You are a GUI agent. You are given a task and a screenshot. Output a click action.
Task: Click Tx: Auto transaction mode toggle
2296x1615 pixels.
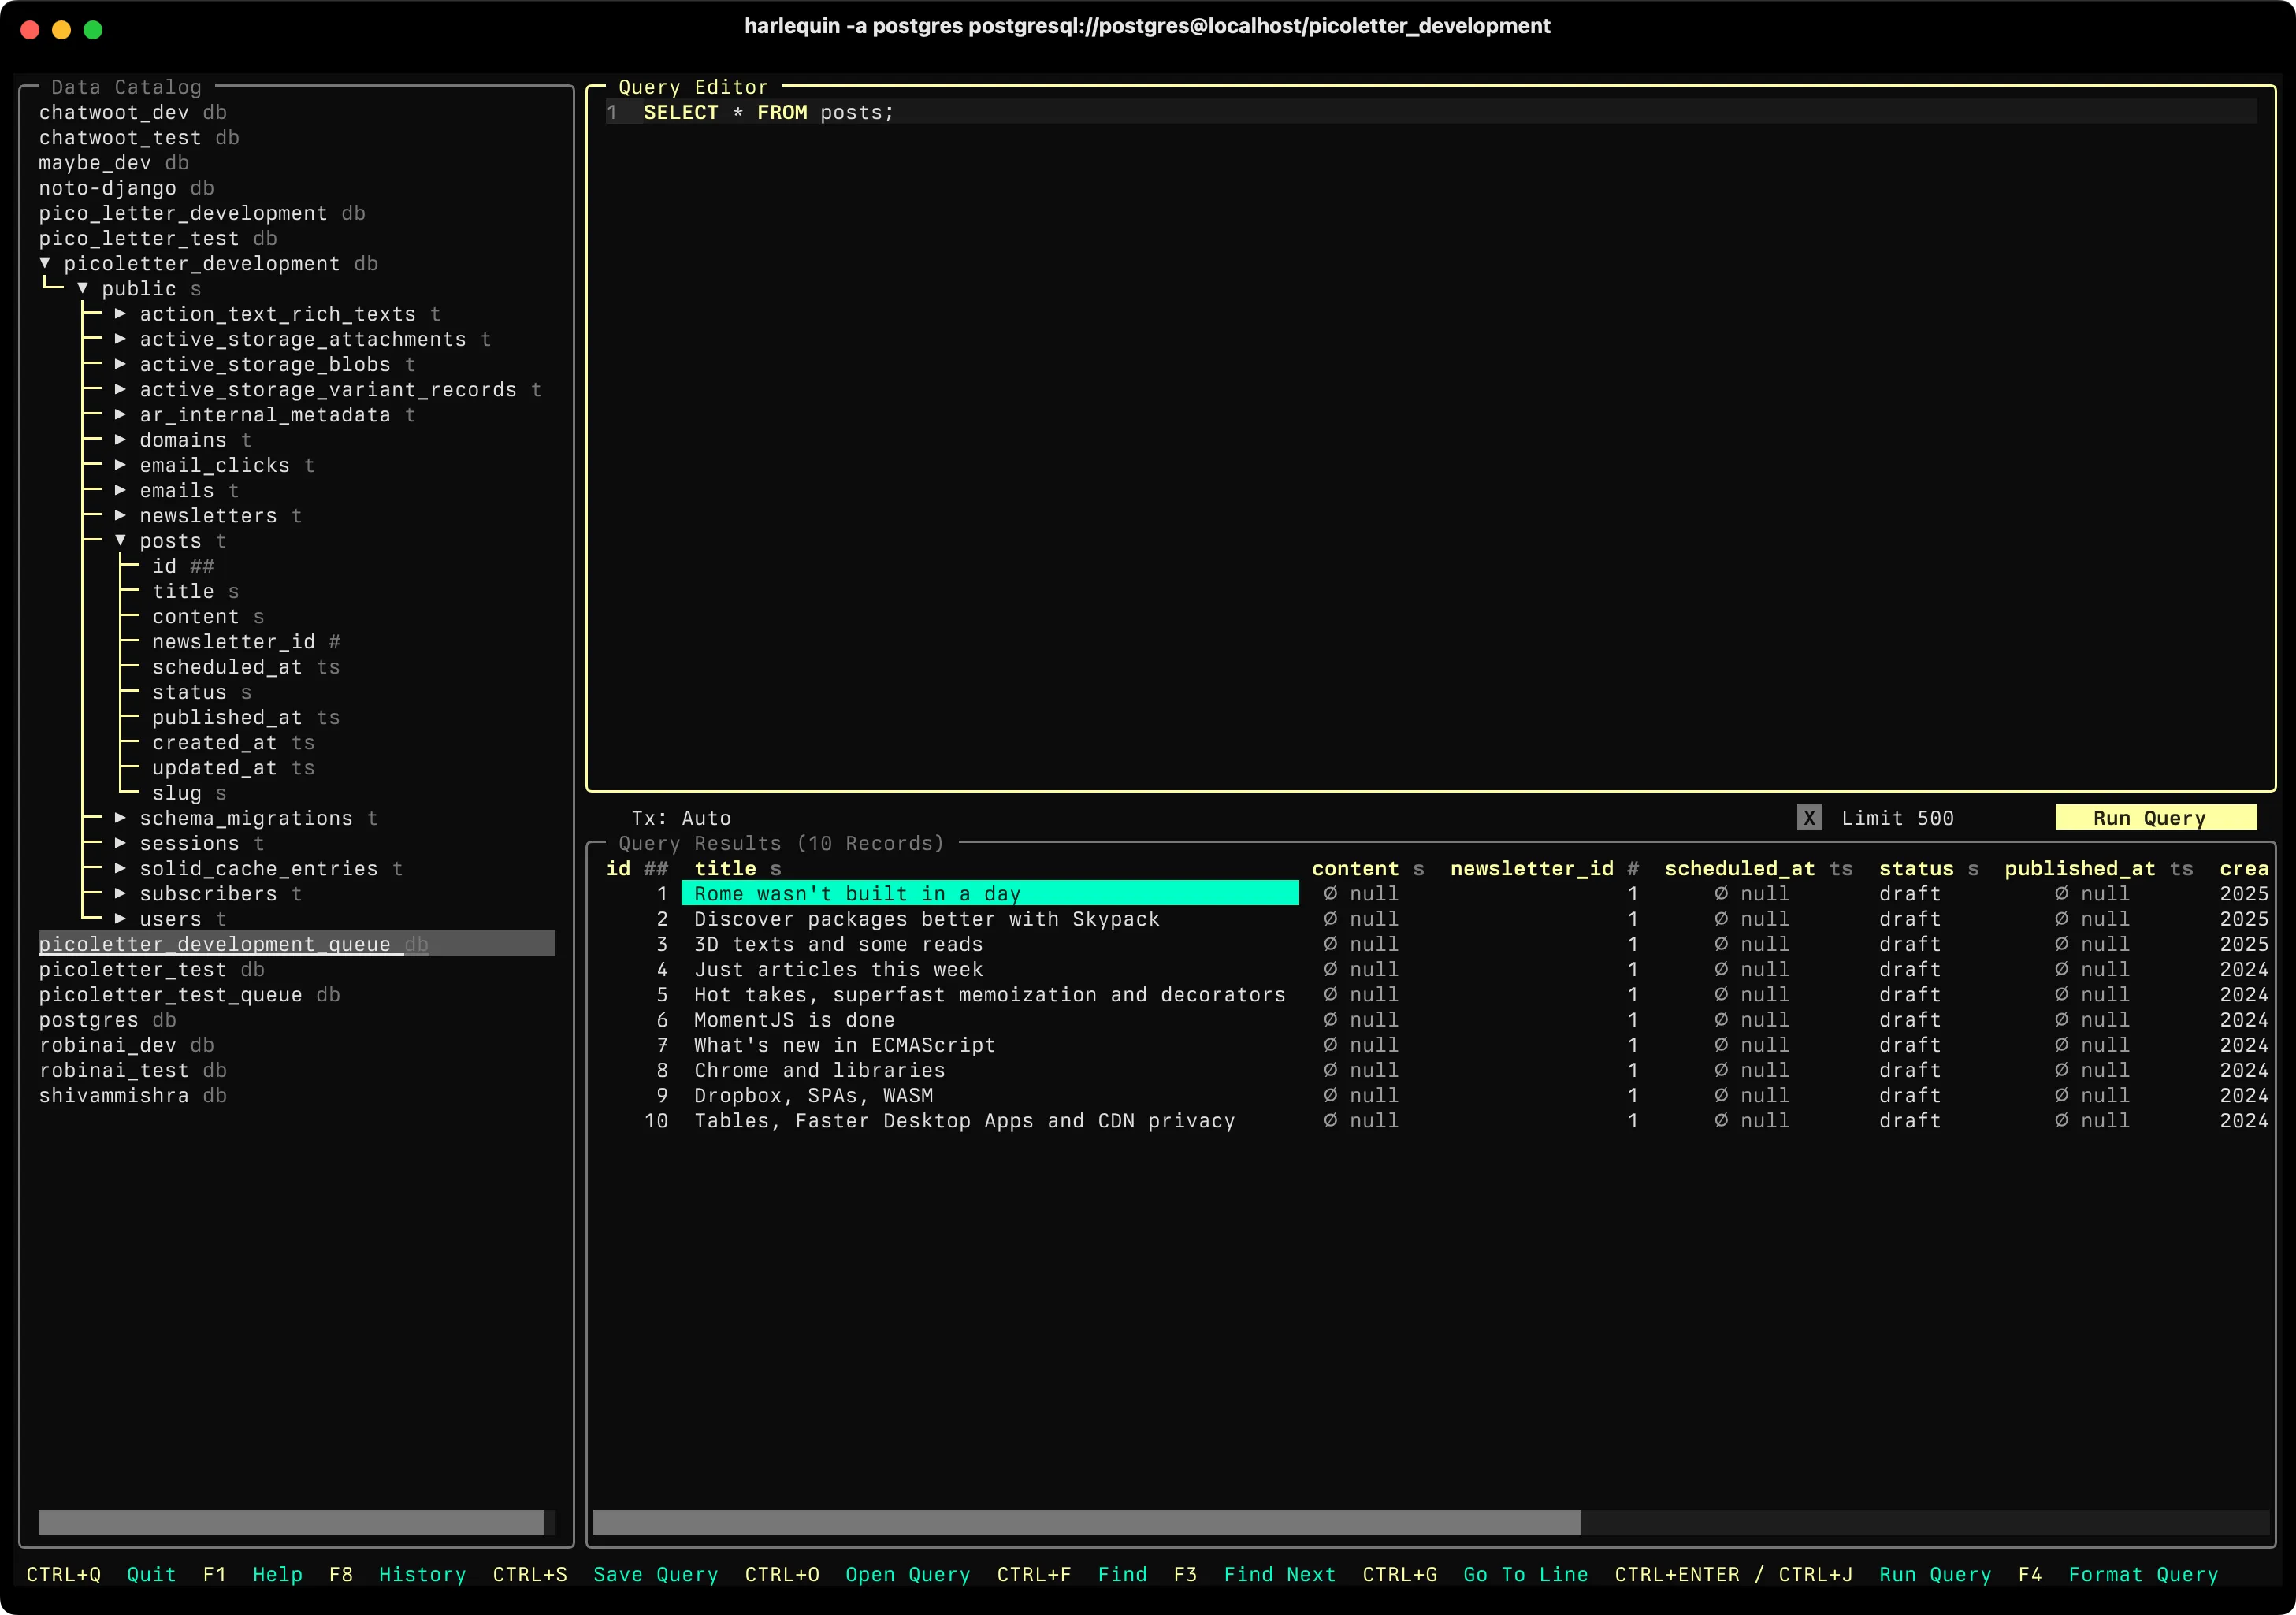tap(681, 818)
